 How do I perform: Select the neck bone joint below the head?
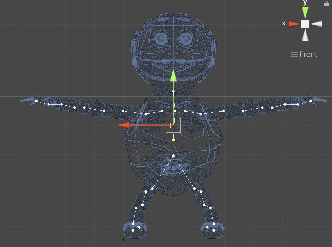[x=173, y=92]
